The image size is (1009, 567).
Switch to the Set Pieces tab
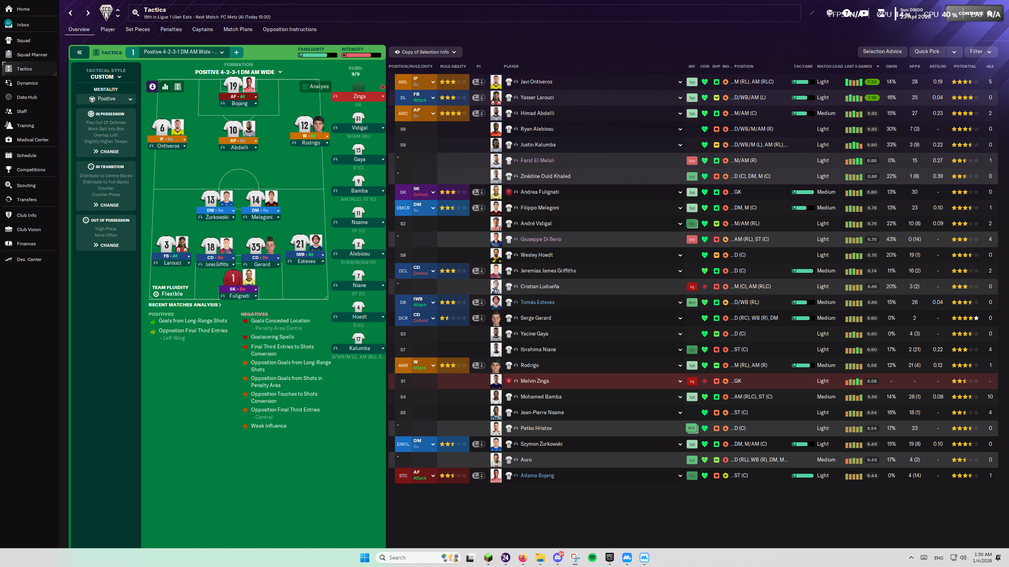137,29
